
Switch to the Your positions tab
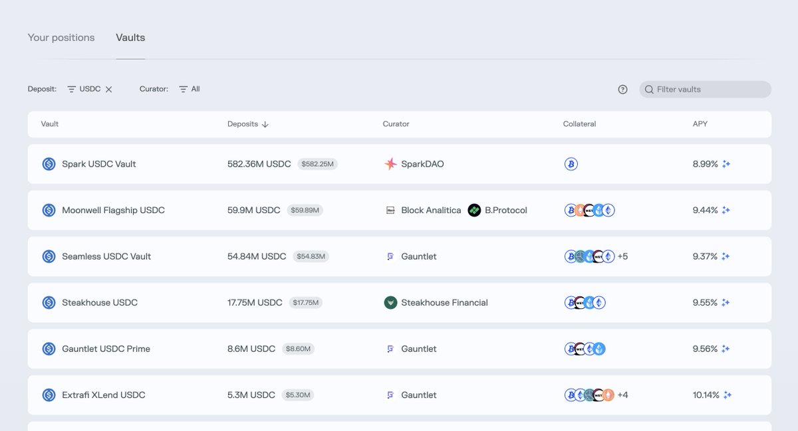(x=61, y=37)
